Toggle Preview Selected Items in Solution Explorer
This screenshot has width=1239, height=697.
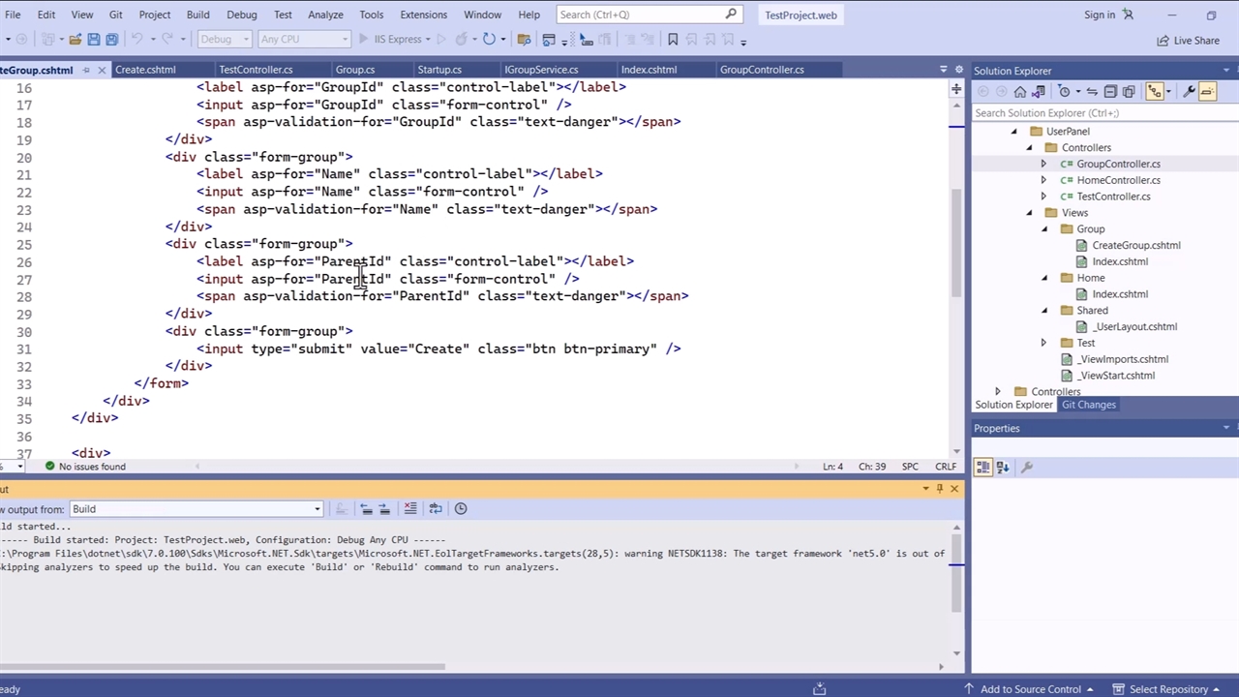tap(1207, 91)
